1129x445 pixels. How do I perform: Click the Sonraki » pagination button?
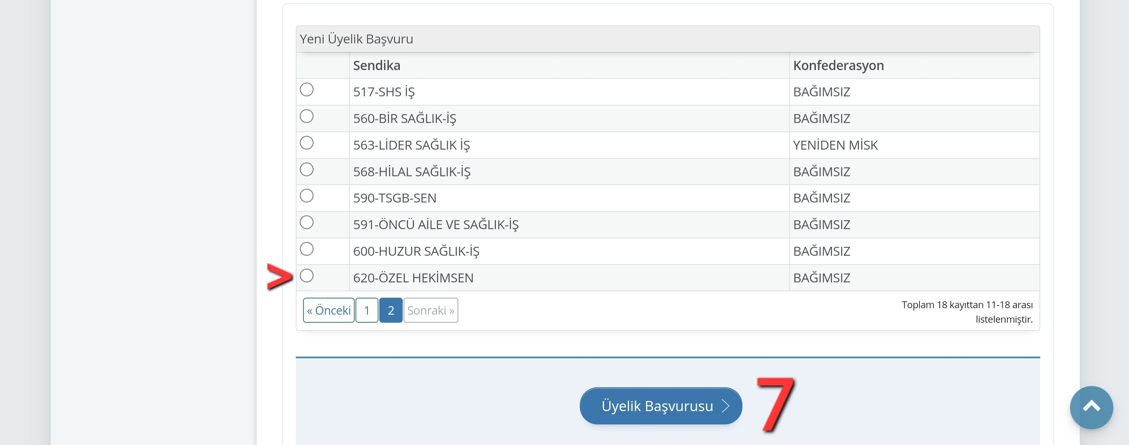click(x=431, y=310)
